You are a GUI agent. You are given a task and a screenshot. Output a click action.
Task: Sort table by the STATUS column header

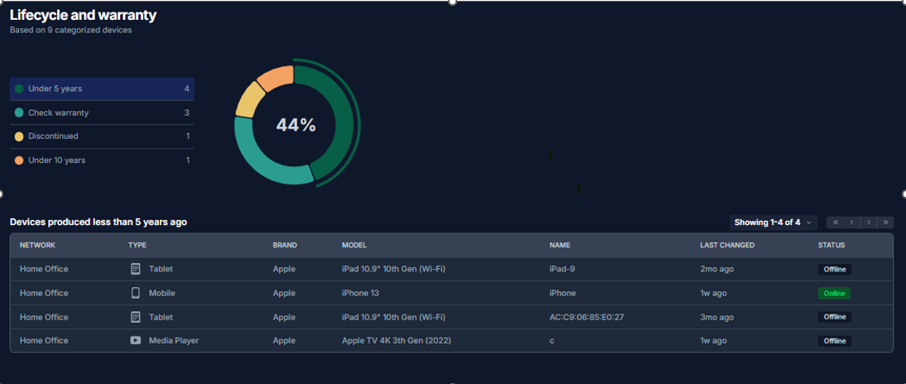831,245
